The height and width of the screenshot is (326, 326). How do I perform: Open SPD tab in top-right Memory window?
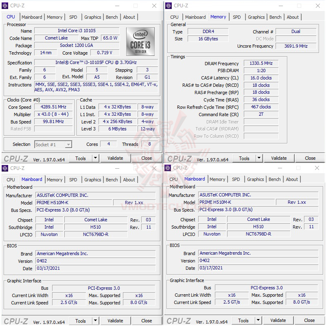(236, 17)
